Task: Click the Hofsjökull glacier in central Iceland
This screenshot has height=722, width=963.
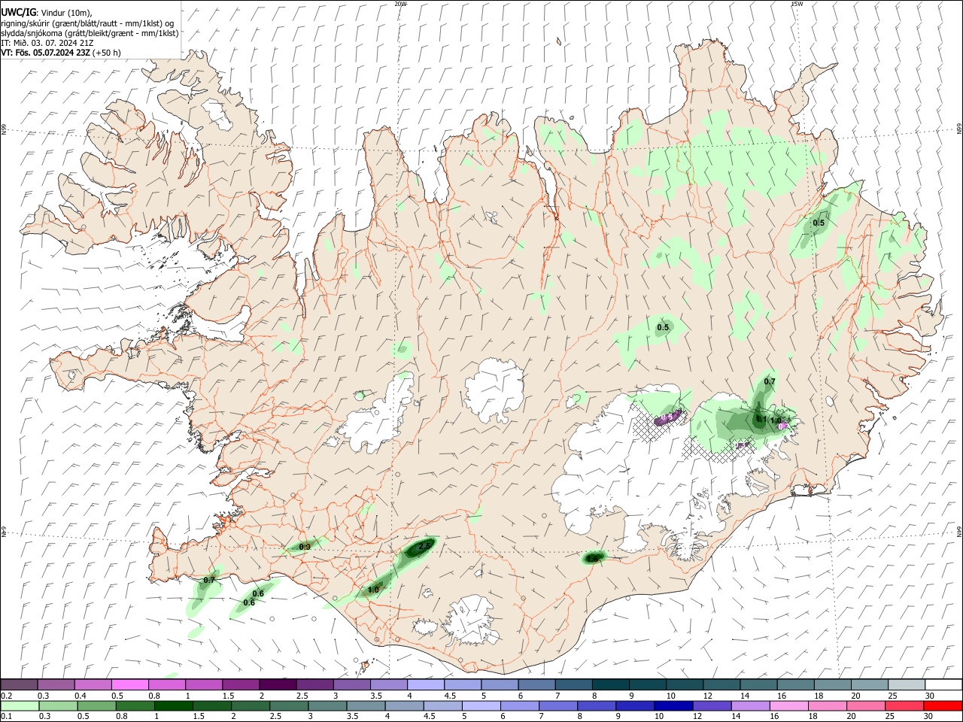Action: [x=494, y=390]
